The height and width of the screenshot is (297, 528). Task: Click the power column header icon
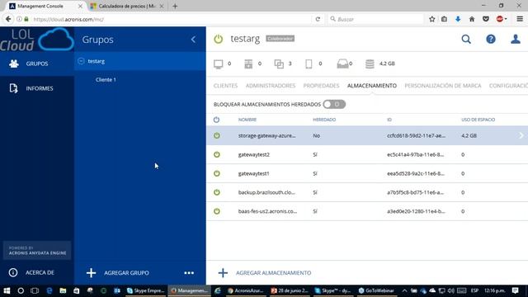pos(216,120)
